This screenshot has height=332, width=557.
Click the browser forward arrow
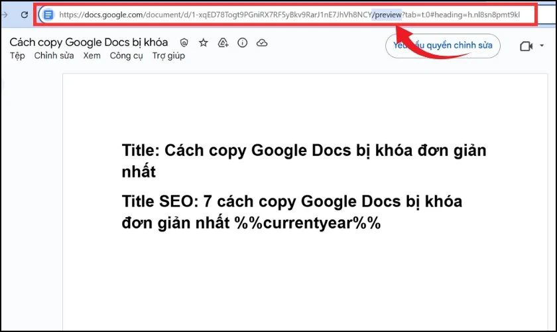(x=4, y=15)
